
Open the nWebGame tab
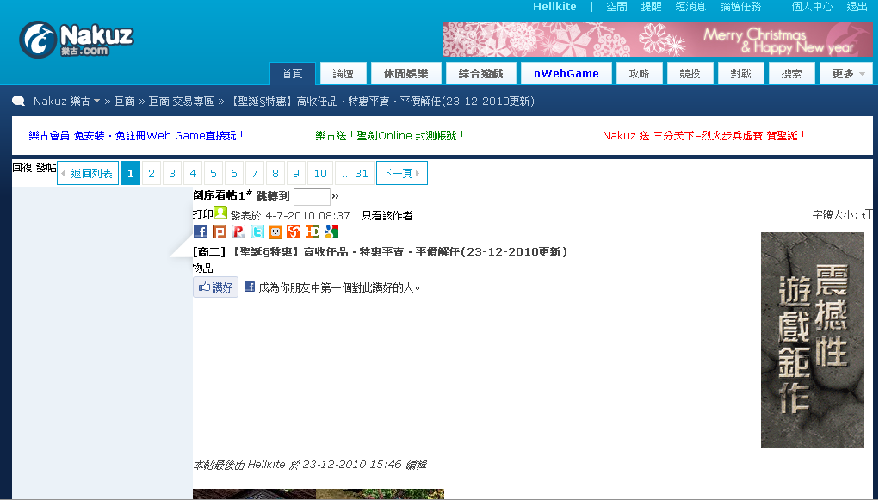tap(566, 74)
